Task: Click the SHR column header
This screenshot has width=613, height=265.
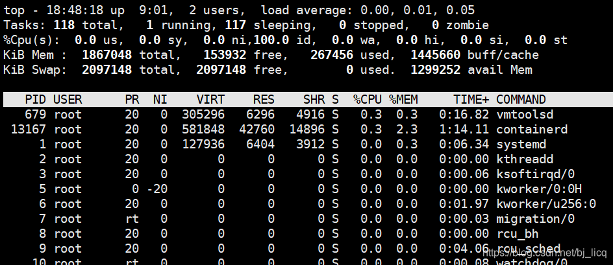Action: point(314,100)
